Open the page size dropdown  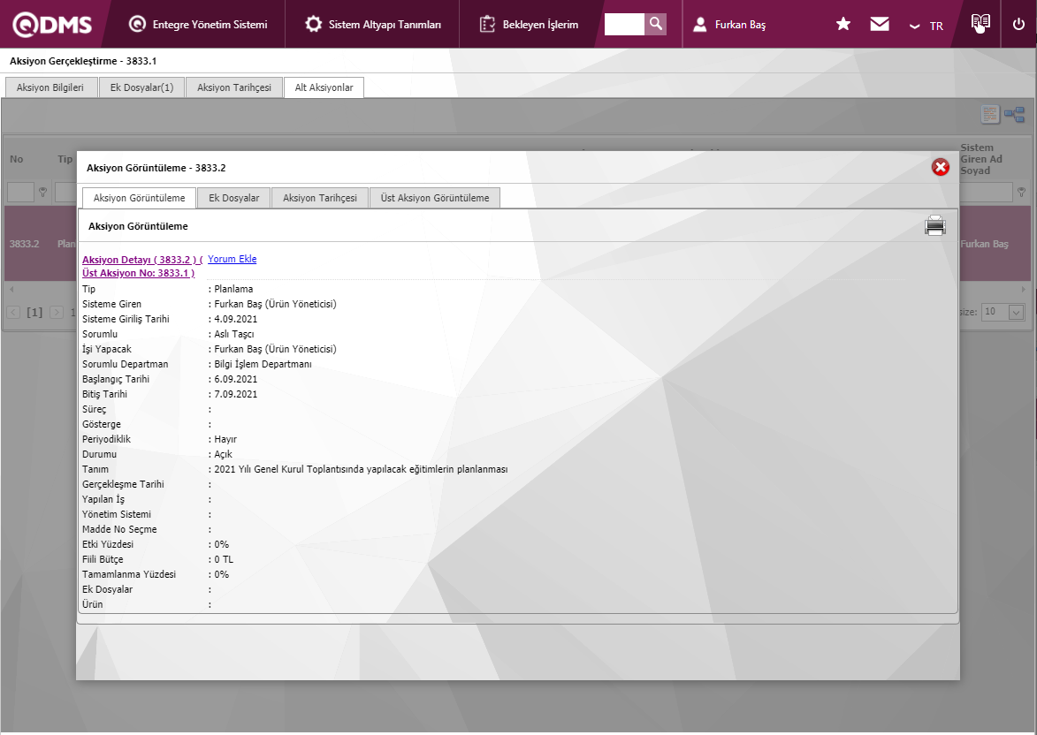(x=1003, y=312)
